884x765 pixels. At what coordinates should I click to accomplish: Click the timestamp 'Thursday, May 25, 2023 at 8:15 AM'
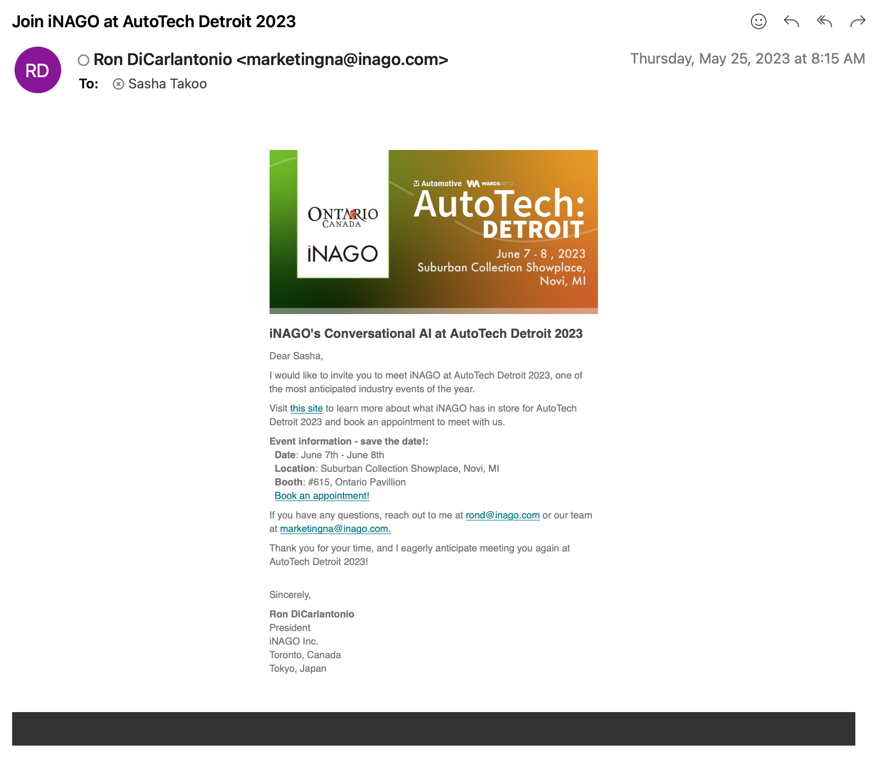click(748, 59)
